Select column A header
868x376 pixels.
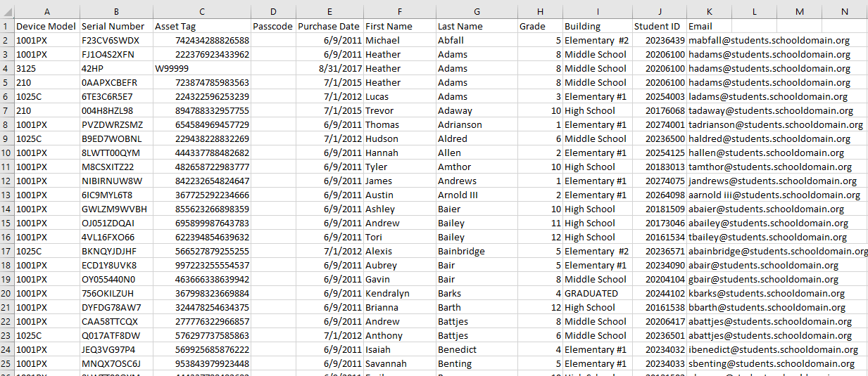(47, 11)
